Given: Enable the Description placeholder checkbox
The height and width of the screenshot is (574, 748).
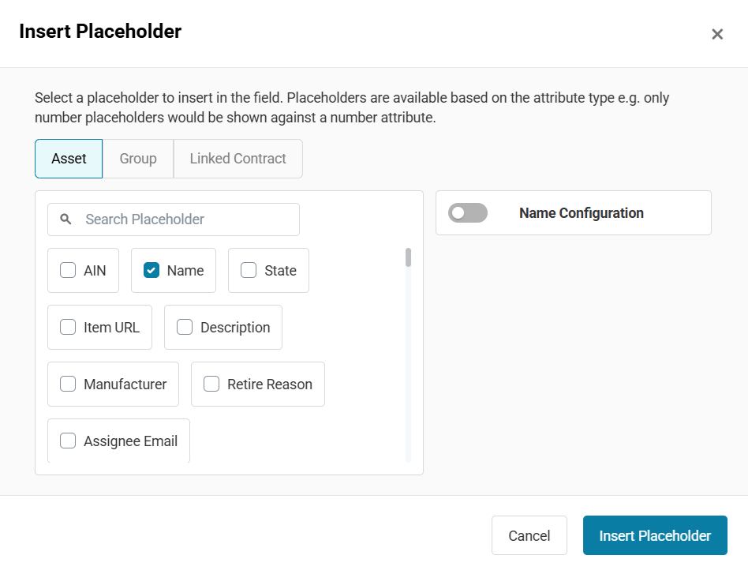Looking at the screenshot, I should pos(185,327).
